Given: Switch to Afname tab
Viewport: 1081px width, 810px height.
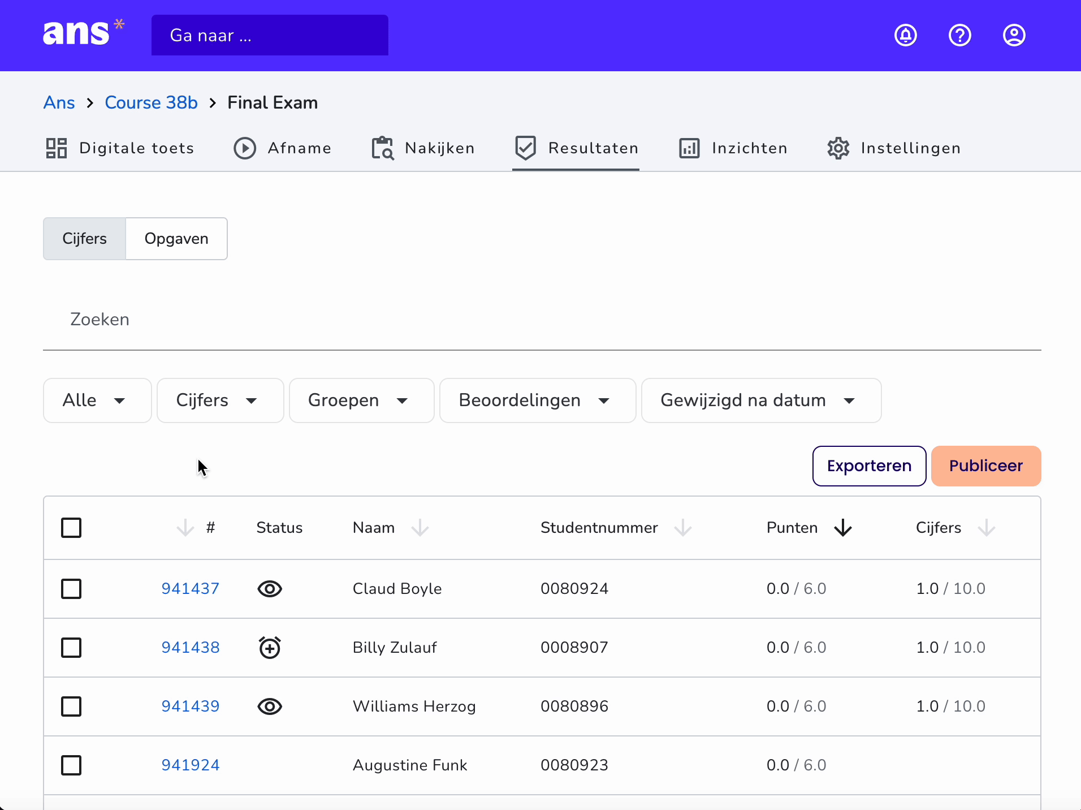Looking at the screenshot, I should [x=283, y=148].
